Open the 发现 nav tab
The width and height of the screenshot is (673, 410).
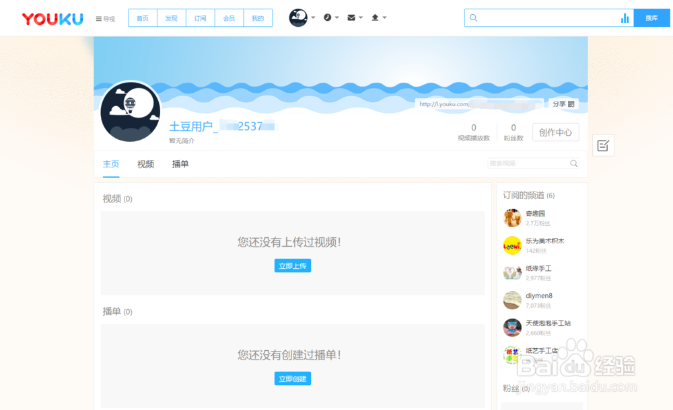(171, 18)
